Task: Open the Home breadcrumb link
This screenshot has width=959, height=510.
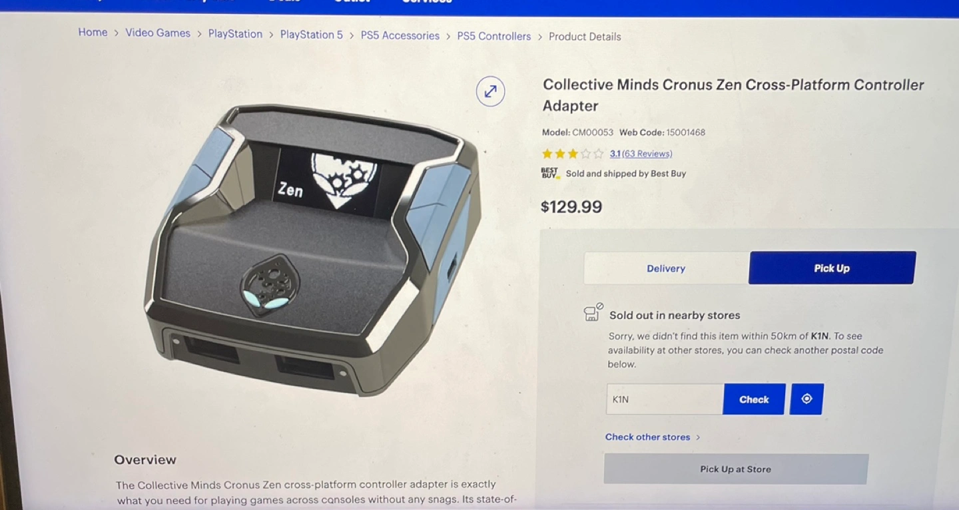Action: [x=93, y=32]
